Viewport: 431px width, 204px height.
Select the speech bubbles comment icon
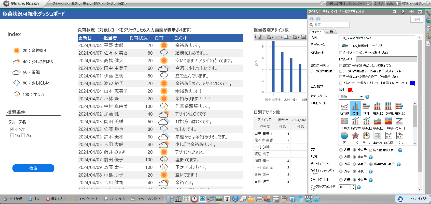coord(243,199)
